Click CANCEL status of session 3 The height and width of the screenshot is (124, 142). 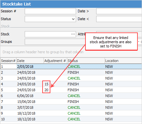74,78
